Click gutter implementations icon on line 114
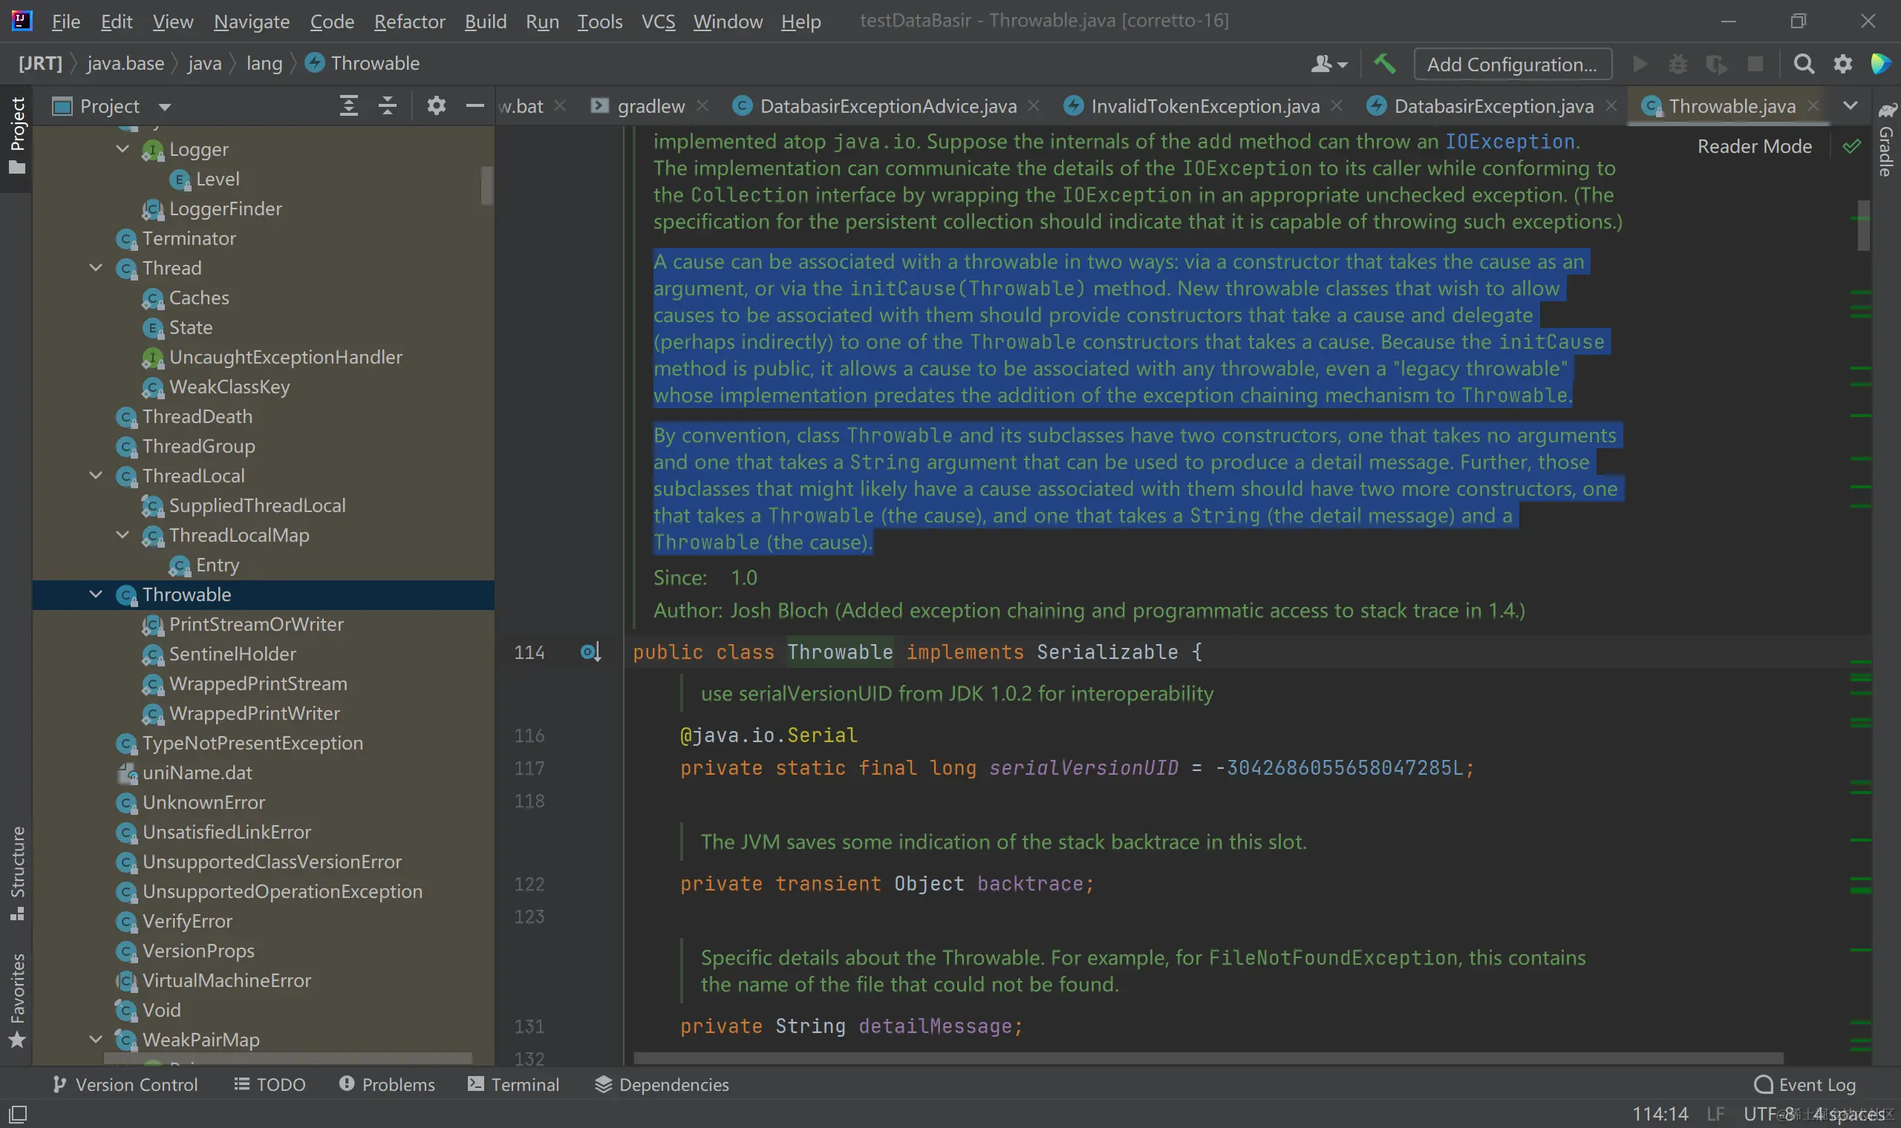This screenshot has width=1901, height=1128. (590, 652)
